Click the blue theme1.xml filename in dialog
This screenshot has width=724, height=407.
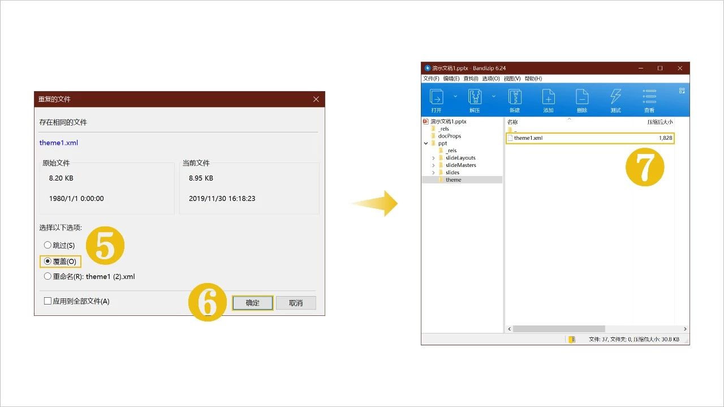click(x=58, y=143)
